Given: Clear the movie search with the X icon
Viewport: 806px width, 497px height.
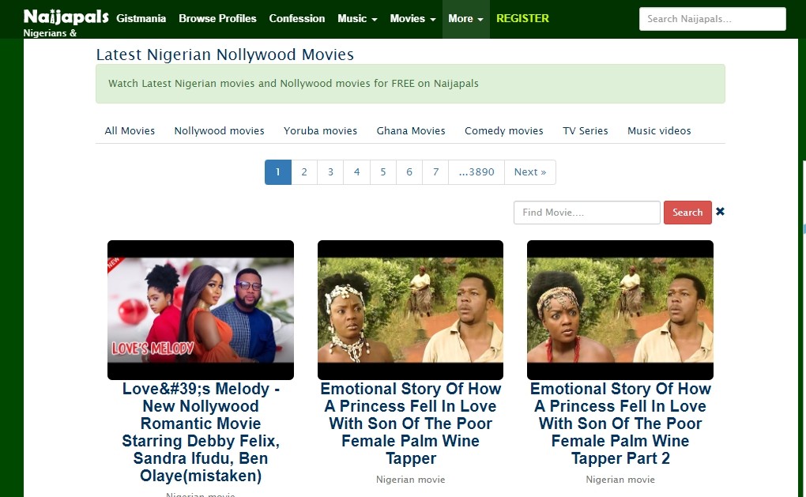Looking at the screenshot, I should pyautogui.click(x=720, y=211).
